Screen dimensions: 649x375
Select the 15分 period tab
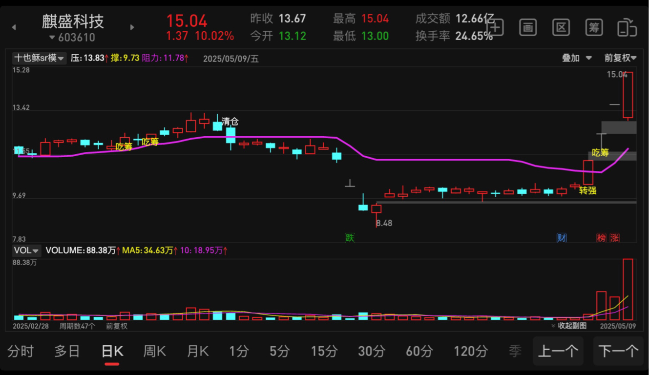[324, 351]
